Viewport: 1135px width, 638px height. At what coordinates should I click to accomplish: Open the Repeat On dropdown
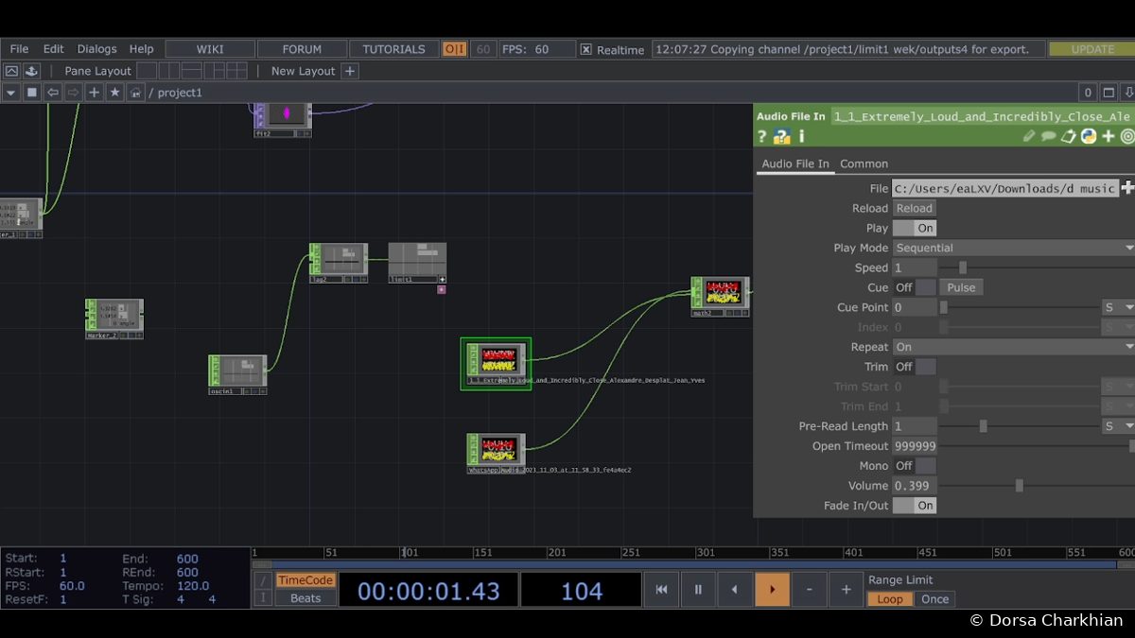pos(1014,347)
